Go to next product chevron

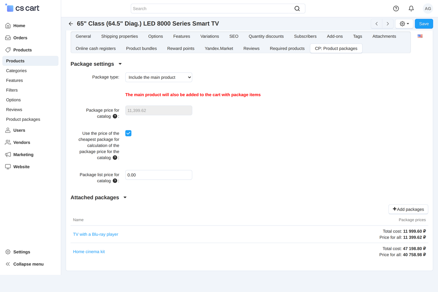coord(388,24)
